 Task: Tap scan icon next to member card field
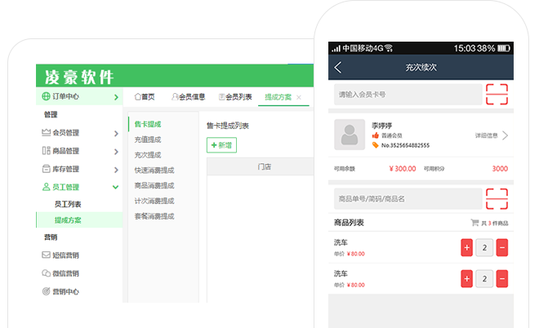497,94
